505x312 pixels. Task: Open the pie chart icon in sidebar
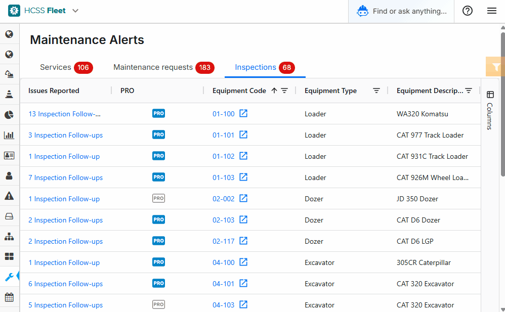click(x=9, y=115)
